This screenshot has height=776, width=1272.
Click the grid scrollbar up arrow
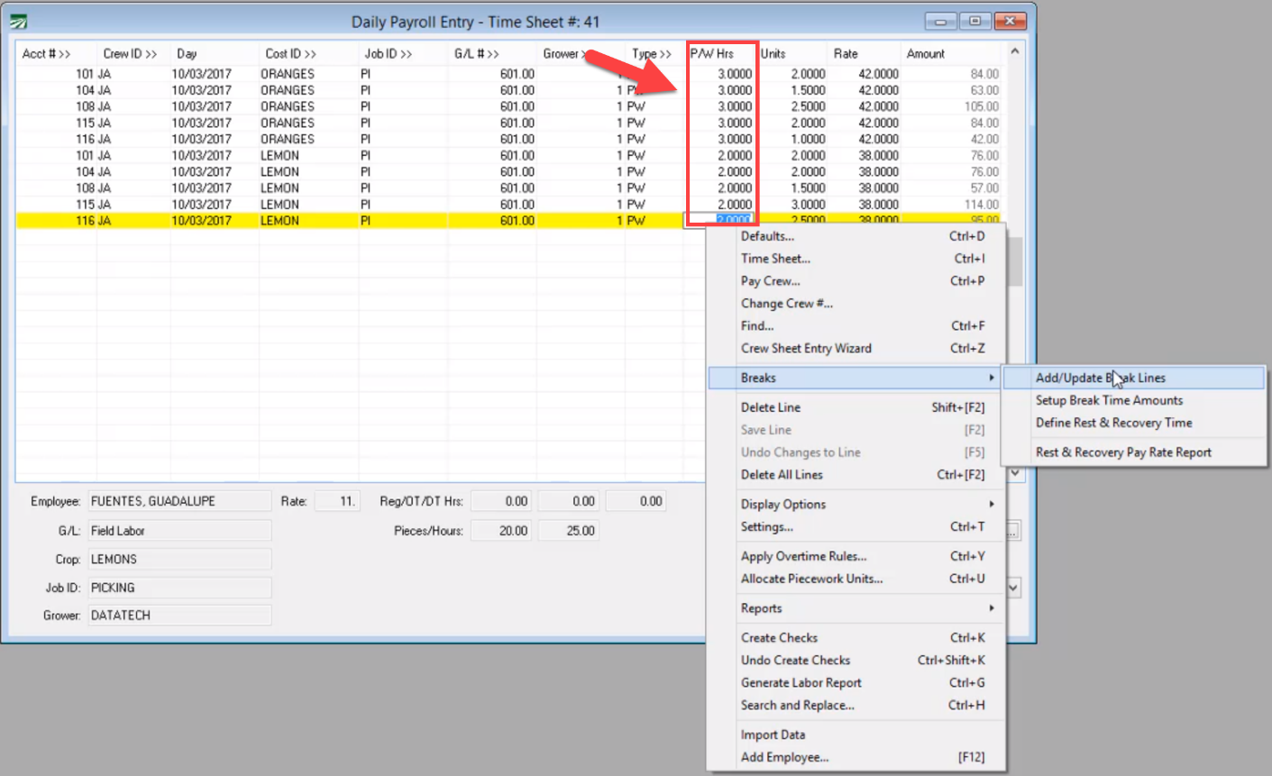pos(1014,52)
